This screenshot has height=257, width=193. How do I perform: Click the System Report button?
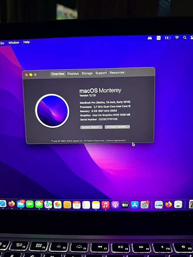coord(91,127)
